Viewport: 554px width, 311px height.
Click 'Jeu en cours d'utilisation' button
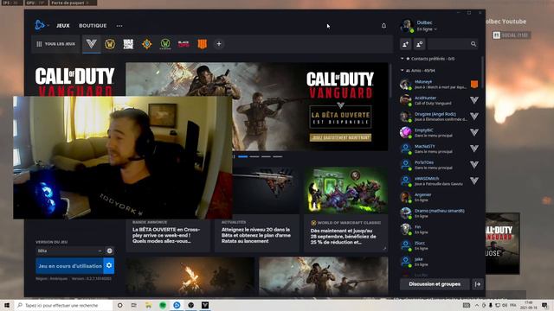click(x=69, y=265)
